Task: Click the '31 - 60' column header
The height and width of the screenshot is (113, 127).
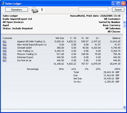Action: pos(85,38)
